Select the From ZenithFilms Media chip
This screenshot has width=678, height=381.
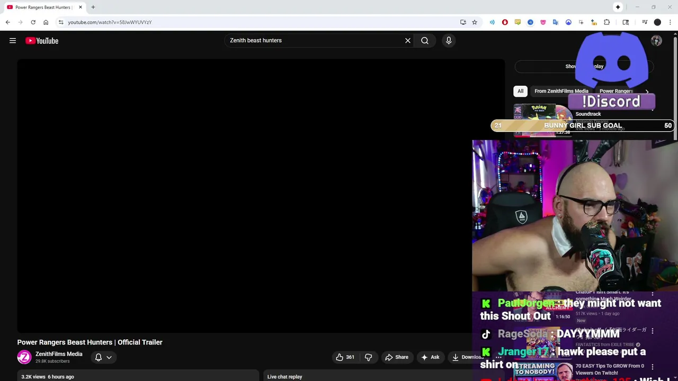click(561, 91)
